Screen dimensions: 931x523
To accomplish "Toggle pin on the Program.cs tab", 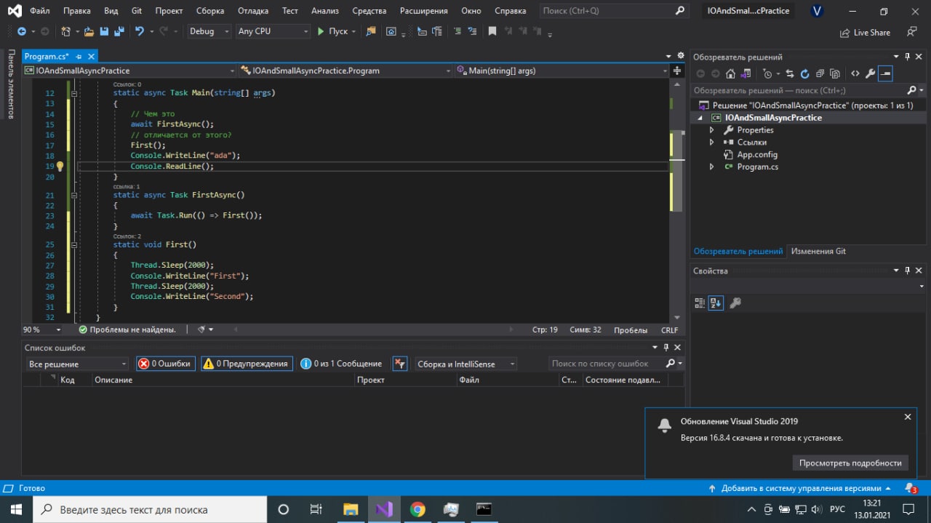I will [79, 57].
